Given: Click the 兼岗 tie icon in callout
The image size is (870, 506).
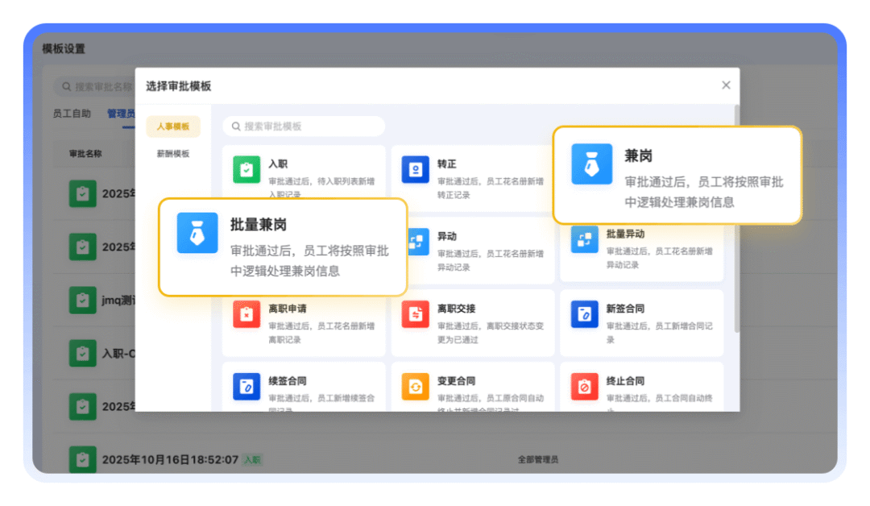Looking at the screenshot, I should coord(592,164).
